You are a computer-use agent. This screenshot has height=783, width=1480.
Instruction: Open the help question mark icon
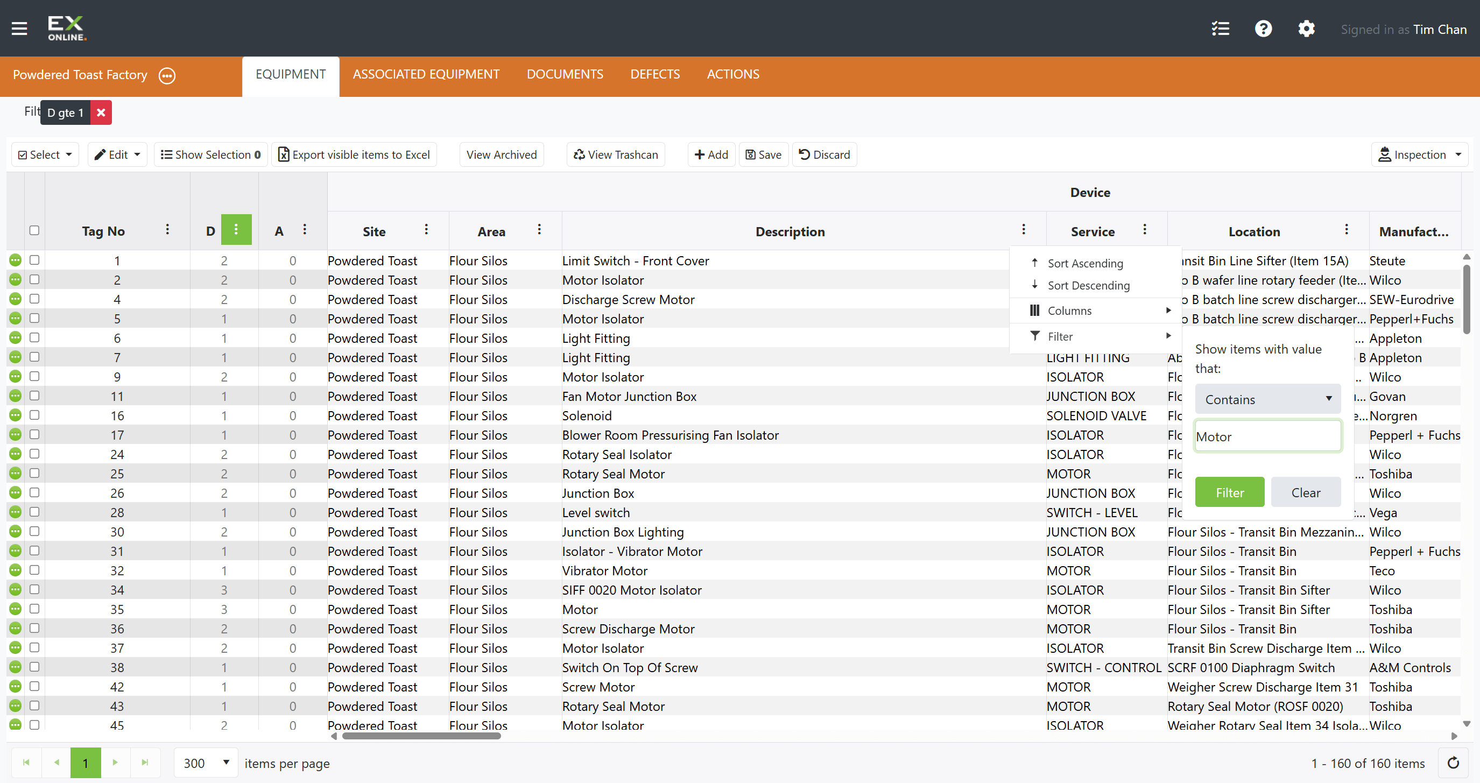pyautogui.click(x=1264, y=29)
